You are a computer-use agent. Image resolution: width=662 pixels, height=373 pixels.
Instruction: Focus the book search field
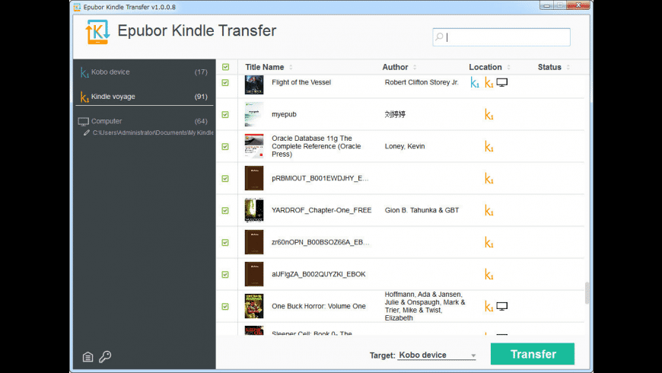[501, 37]
